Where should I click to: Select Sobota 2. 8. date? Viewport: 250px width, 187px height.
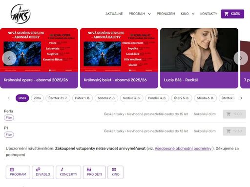[x=106, y=98]
